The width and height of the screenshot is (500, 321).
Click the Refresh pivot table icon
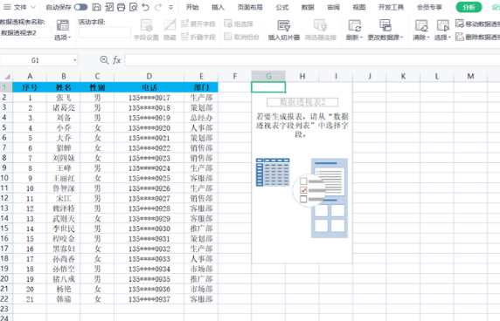[354, 25]
